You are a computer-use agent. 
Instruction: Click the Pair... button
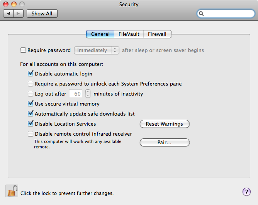(x=164, y=143)
